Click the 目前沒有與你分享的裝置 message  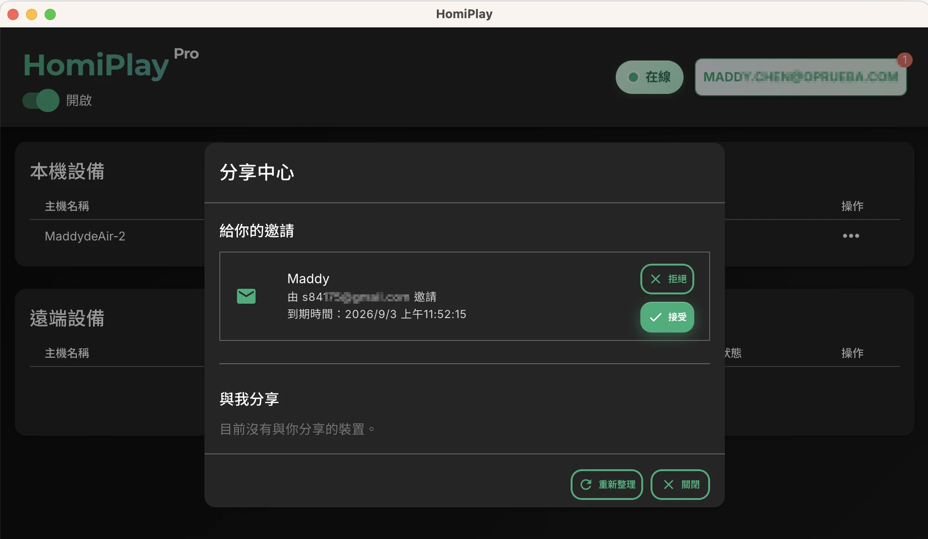[297, 429]
